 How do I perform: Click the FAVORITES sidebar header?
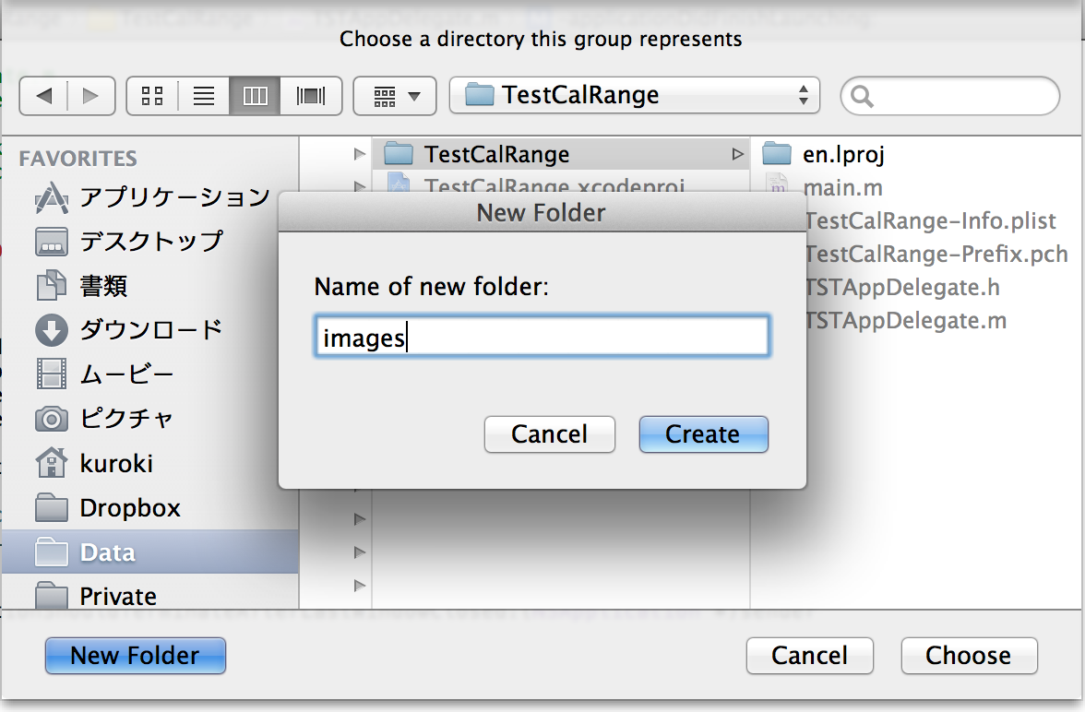pos(78,159)
